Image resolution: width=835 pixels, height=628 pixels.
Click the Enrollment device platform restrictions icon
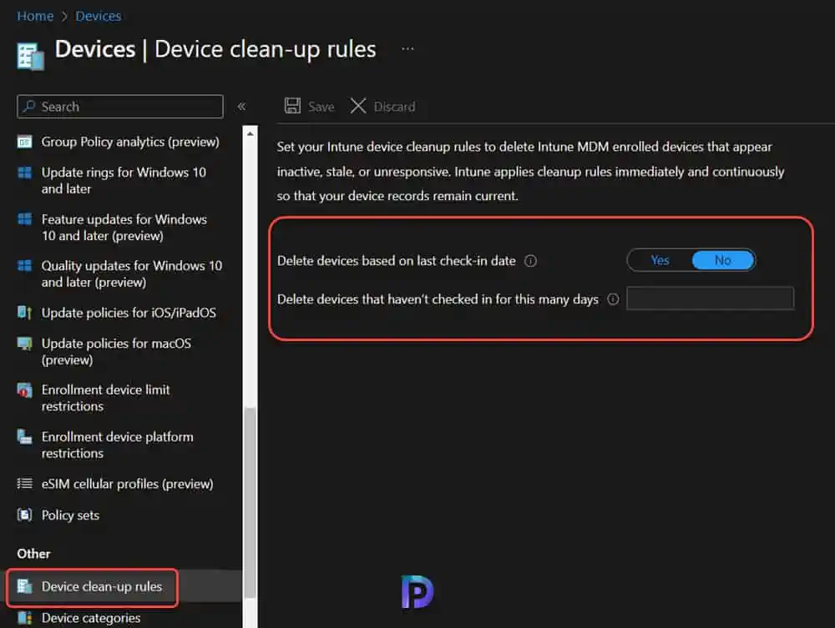(24, 436)
